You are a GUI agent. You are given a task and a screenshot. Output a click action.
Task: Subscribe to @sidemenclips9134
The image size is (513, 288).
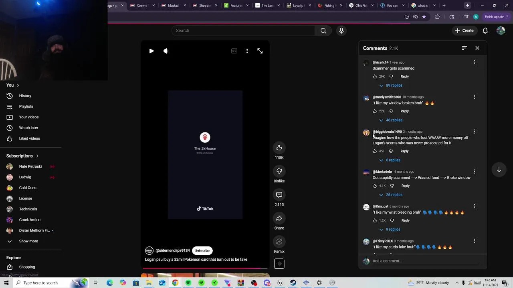coord(202,250)
